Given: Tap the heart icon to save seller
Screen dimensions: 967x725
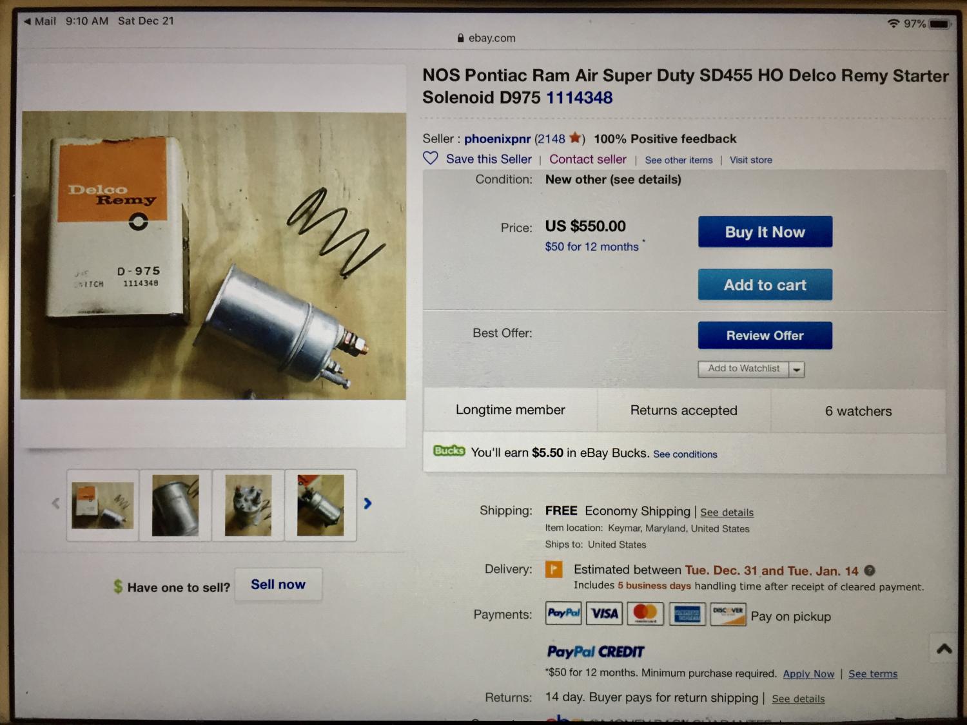Looking at the screenshot, I should (x=431, y=158).
